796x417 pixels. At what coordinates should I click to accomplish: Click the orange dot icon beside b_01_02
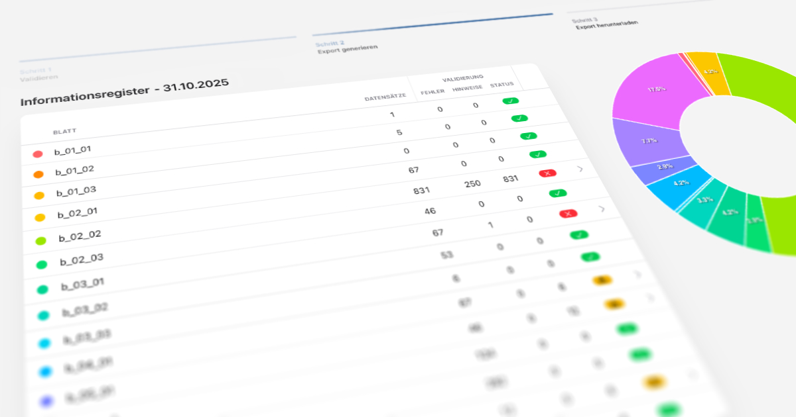pos(38,173)
